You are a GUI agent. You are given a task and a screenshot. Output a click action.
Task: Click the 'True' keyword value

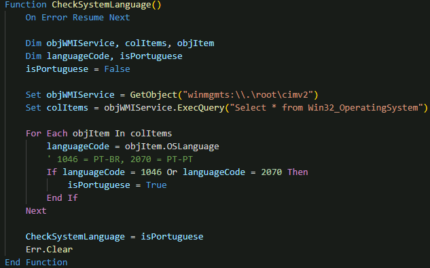(156, 185)
